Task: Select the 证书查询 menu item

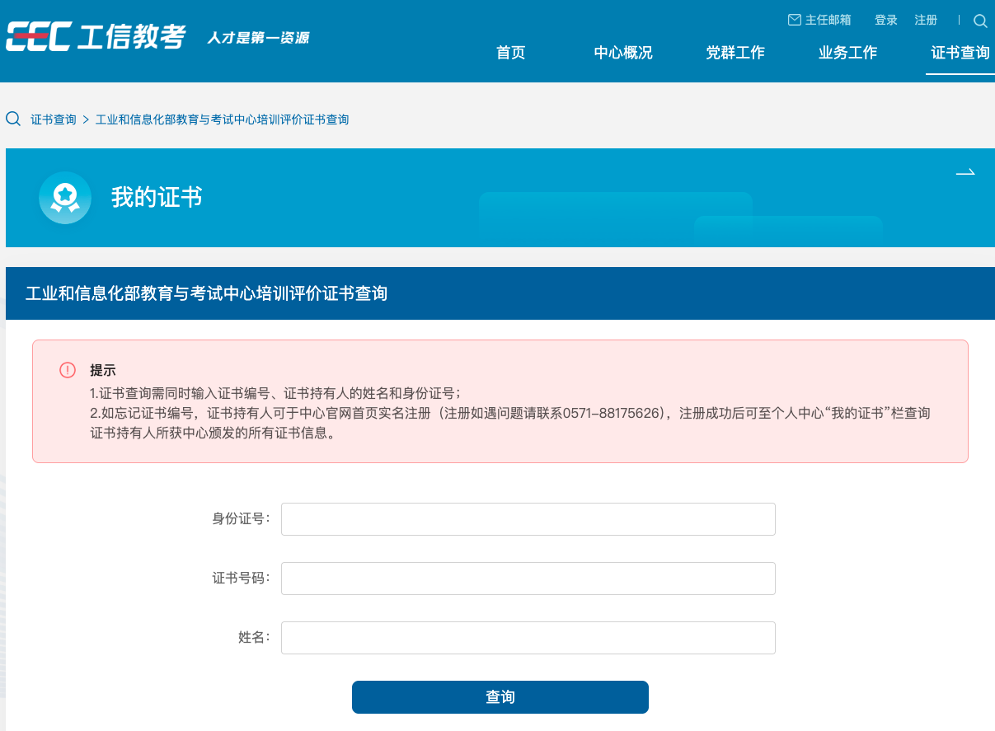Action: pyautogui.click(x=960, y=53)
